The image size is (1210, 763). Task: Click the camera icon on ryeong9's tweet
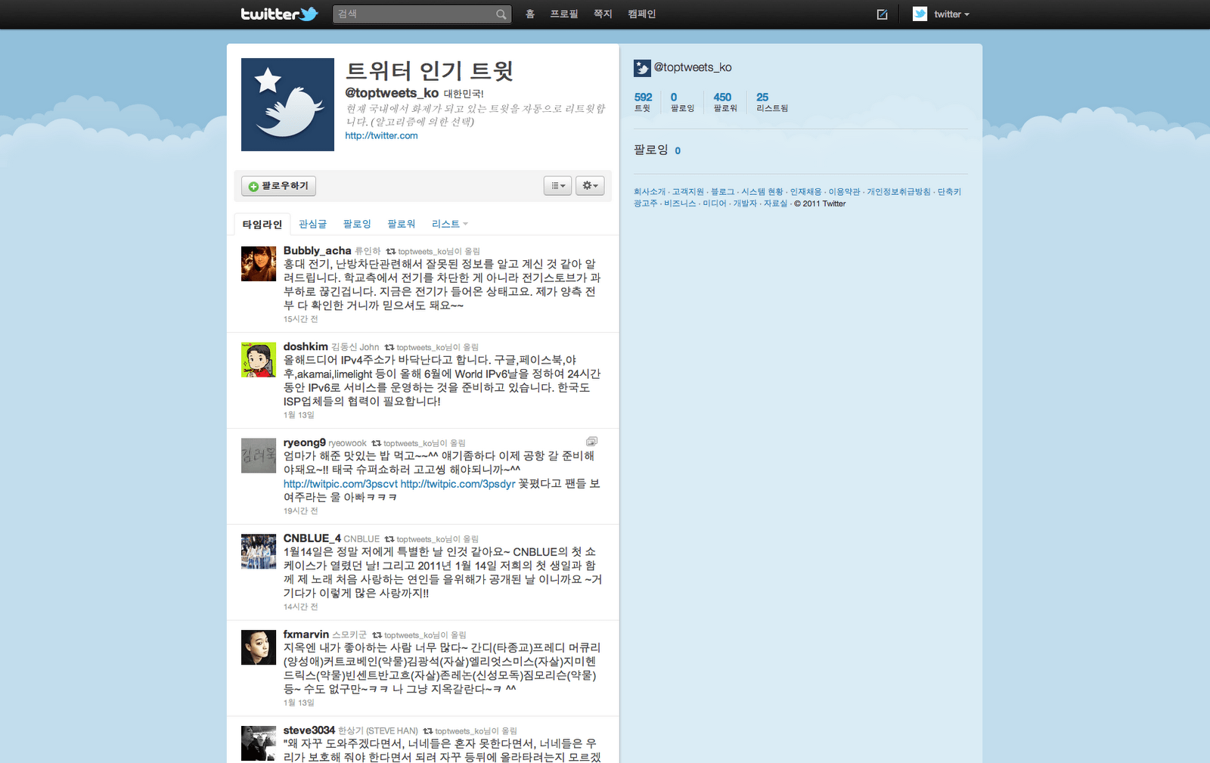[x=591, y=441]
